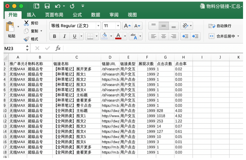Click the fx insert function icon
The width and height of the screenshot is (246, 160).
tap(58, 48)
